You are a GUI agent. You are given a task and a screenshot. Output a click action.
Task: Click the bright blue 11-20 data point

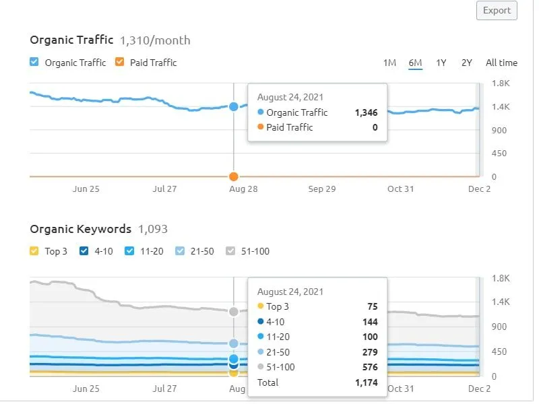[x=234, y=359]
